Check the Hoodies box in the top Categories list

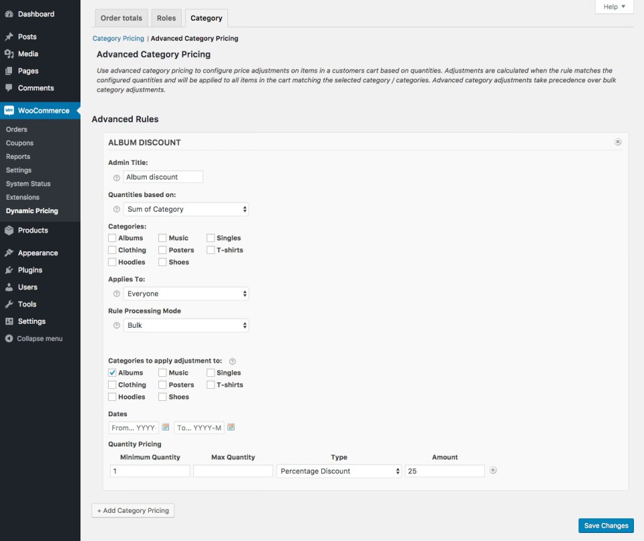pos(113,262)
